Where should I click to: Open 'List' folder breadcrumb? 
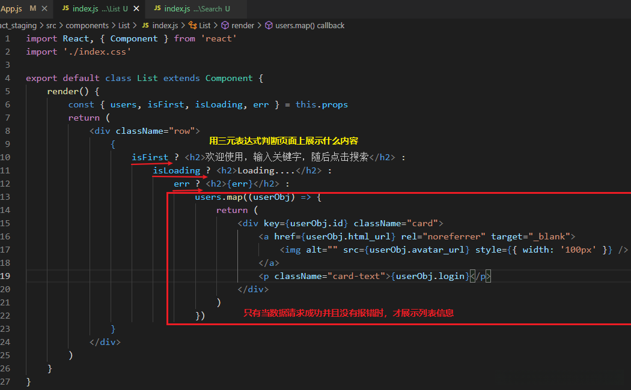[x=124, y=25]
